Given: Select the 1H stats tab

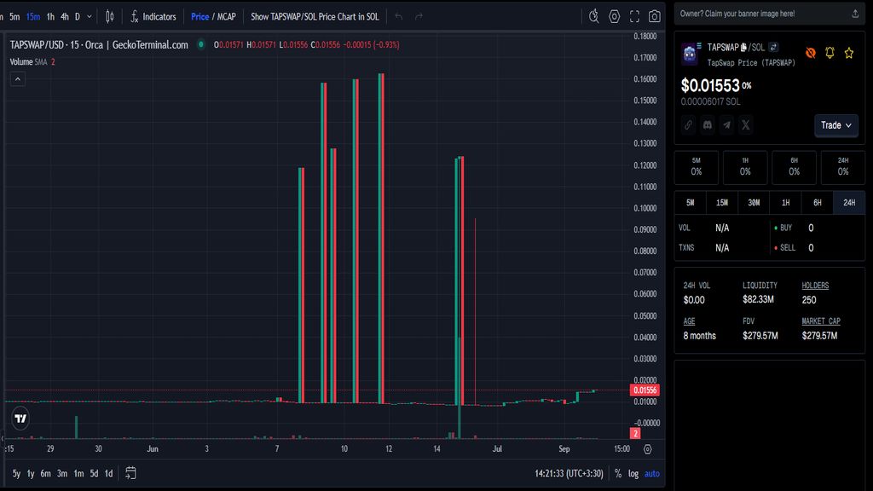Looking at the screenshot, I should (785, 203).
